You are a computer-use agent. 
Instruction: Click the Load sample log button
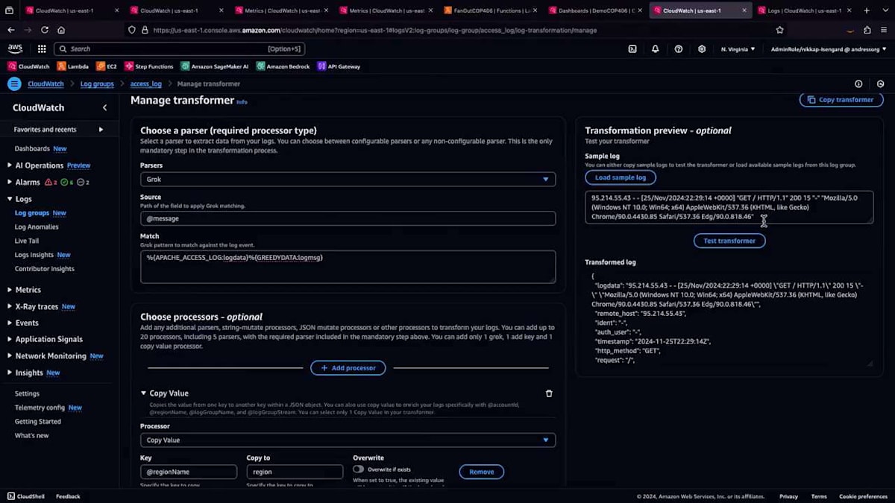click(x=621, y=177)
